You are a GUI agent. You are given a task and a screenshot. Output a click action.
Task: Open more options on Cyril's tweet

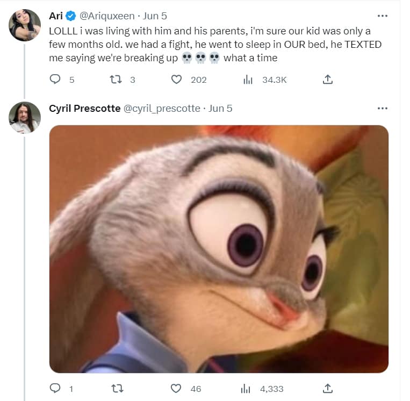[382, 109]
